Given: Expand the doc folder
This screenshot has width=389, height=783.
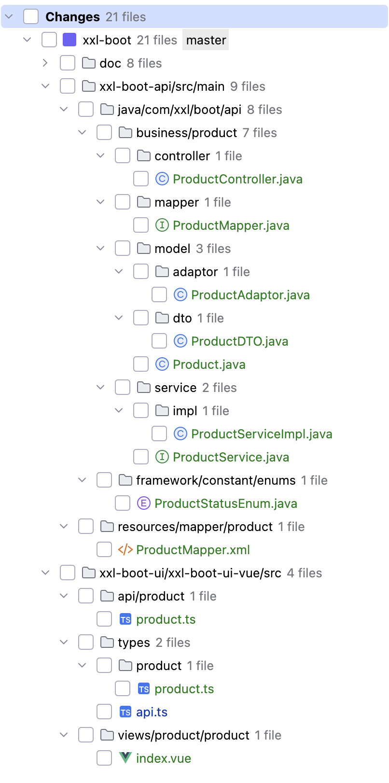Looking at the screenshot, I should coord(45,63).
